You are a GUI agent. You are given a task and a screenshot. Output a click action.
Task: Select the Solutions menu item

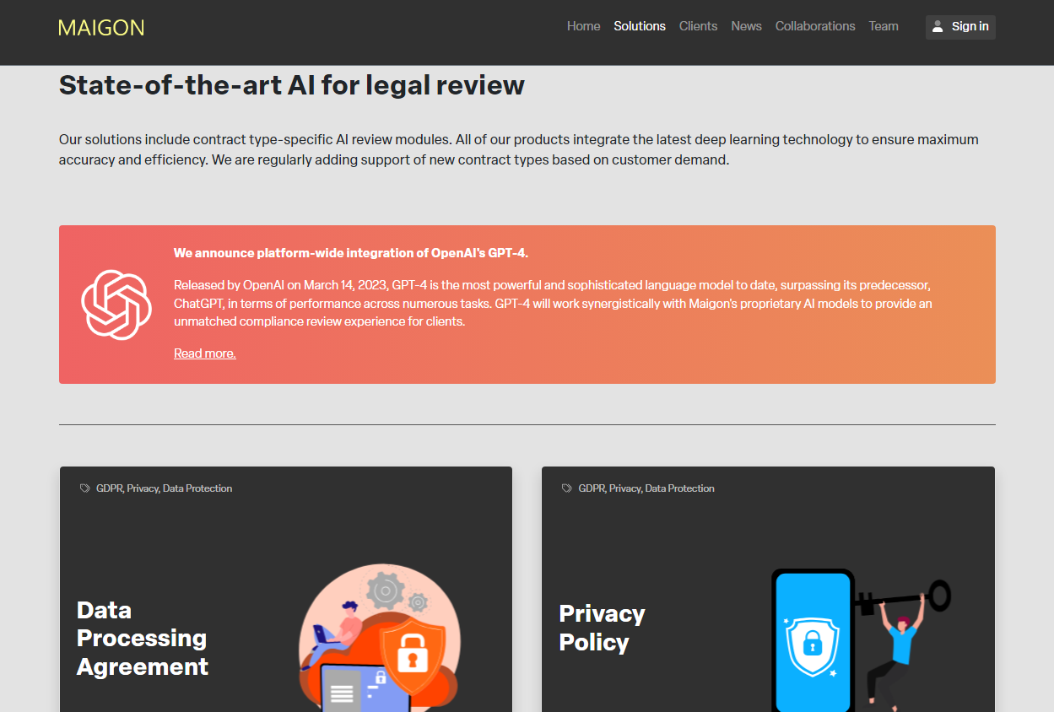click(x=640, y=26)
